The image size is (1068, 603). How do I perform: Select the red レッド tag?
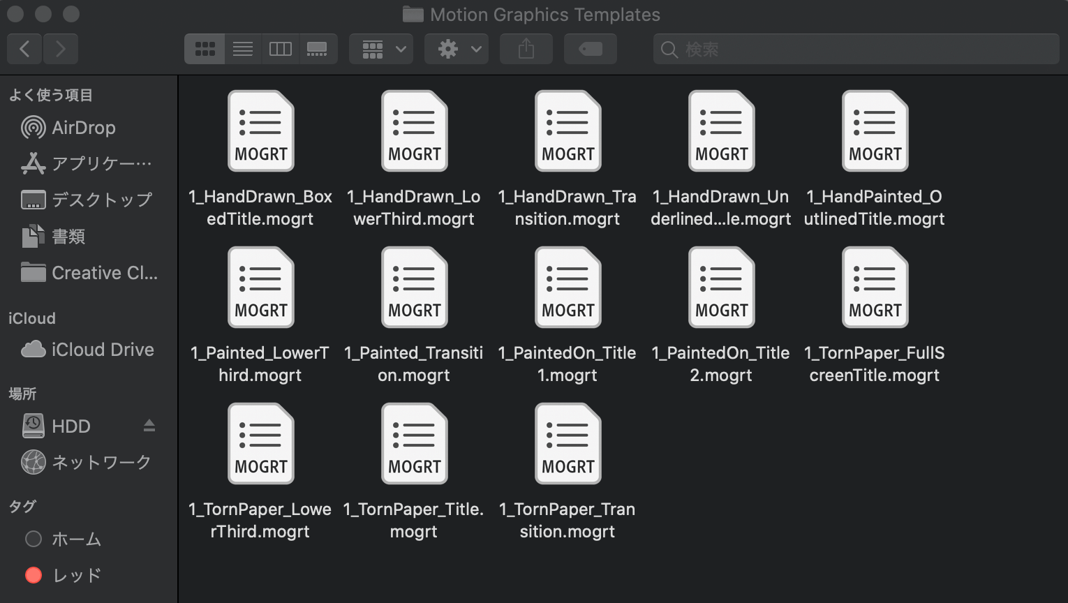63,575
